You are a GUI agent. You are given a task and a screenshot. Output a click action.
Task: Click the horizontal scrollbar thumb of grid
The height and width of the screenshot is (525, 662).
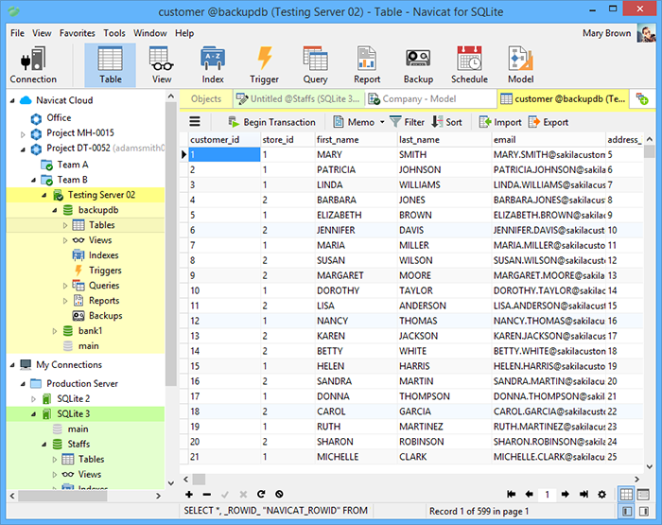pos(200,480)
